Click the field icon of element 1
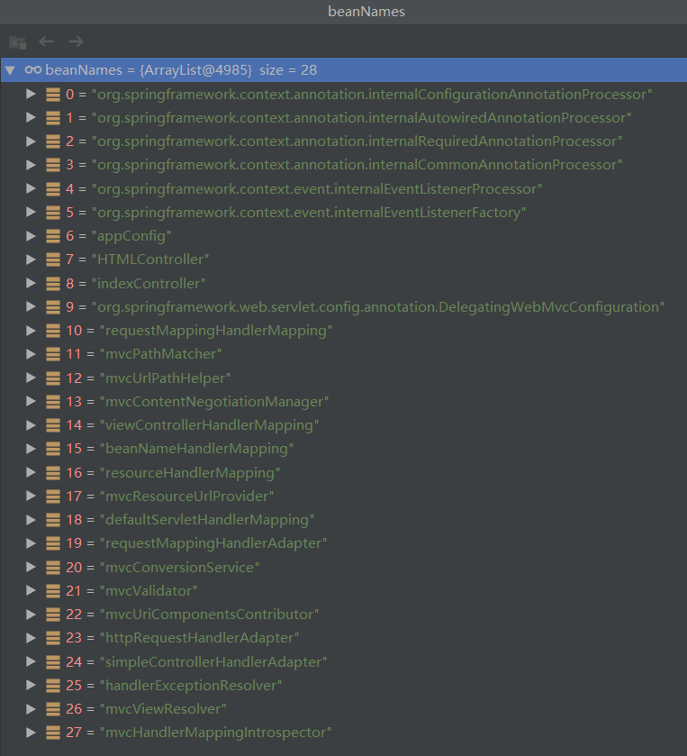The image size is (687, 756). (52, 118)
